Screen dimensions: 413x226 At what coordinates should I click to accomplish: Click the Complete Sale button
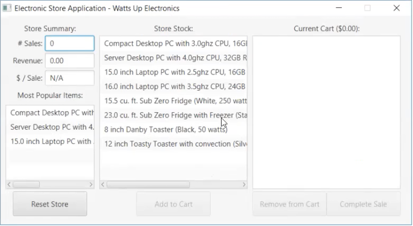coord(363,204)
